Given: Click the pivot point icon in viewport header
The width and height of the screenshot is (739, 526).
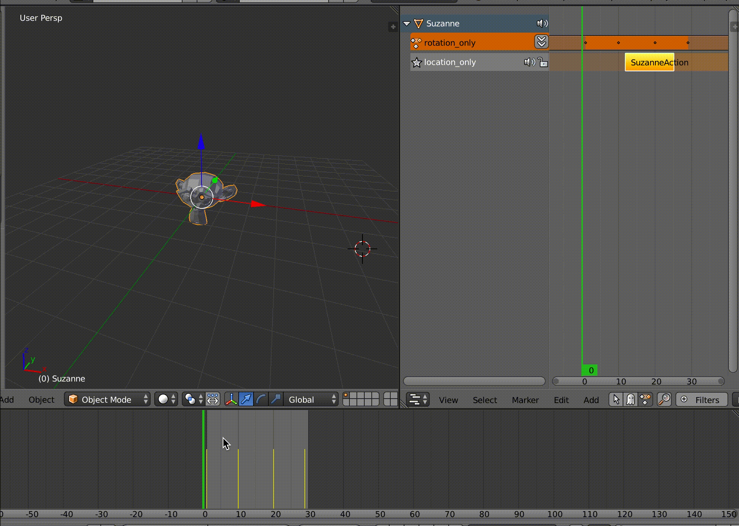Looking at the screenshot, I should (190, 399).
